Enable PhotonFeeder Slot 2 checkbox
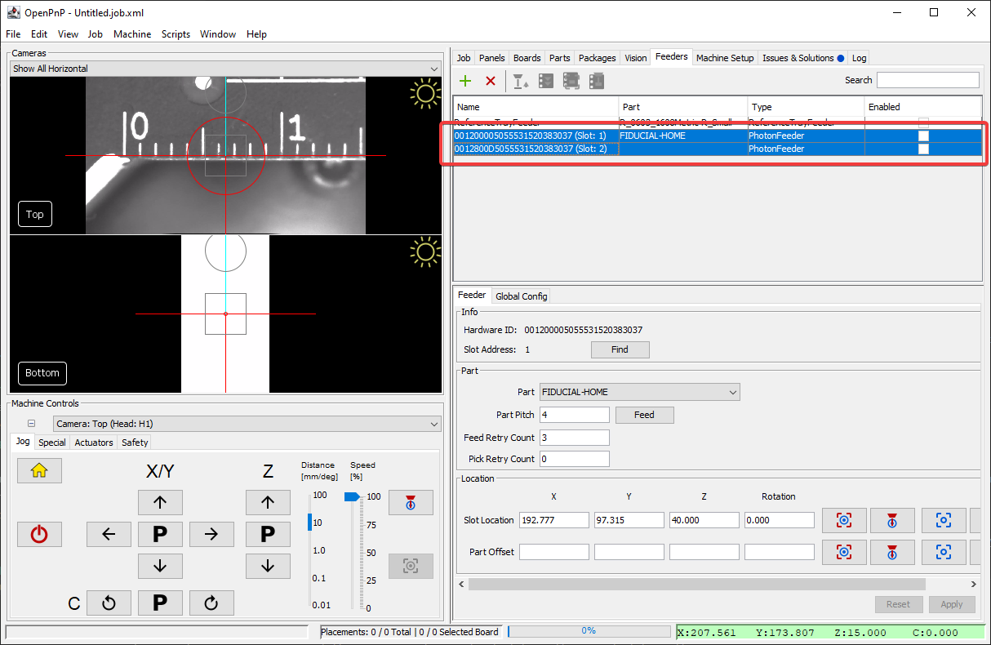 coord(922,149)
